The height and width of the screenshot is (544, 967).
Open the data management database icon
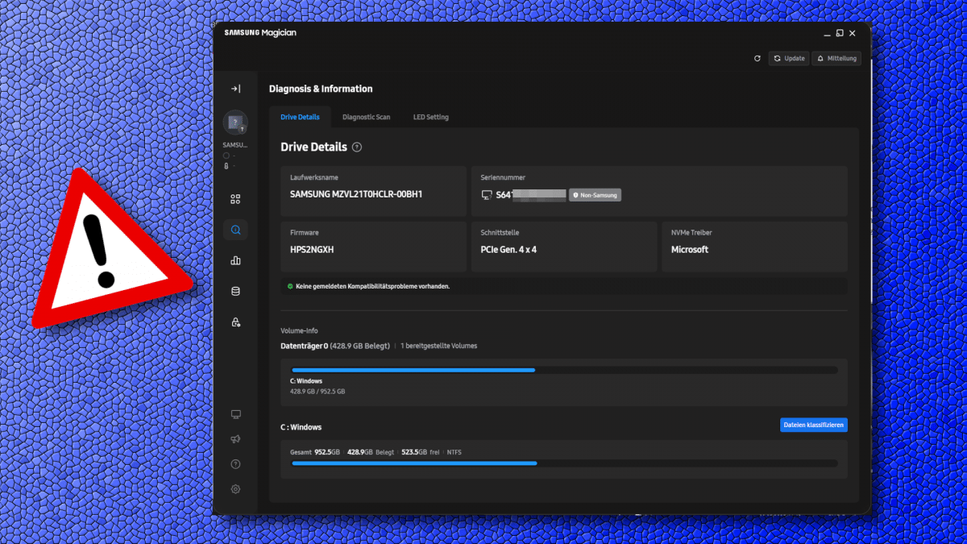pos(235,292)
